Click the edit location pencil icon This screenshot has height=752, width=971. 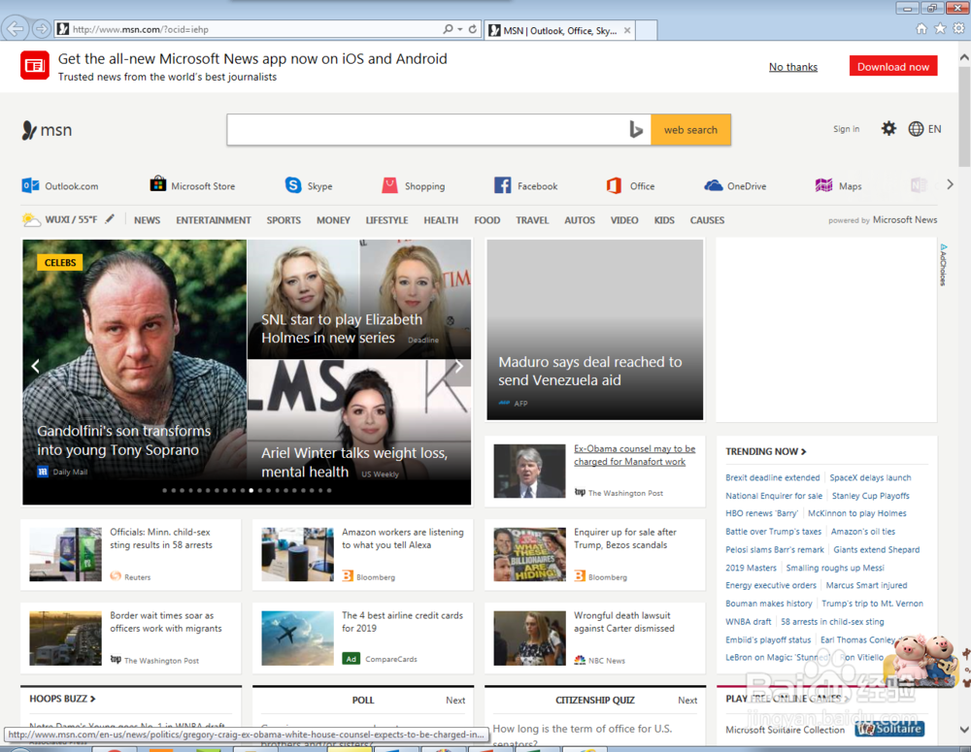110,219
